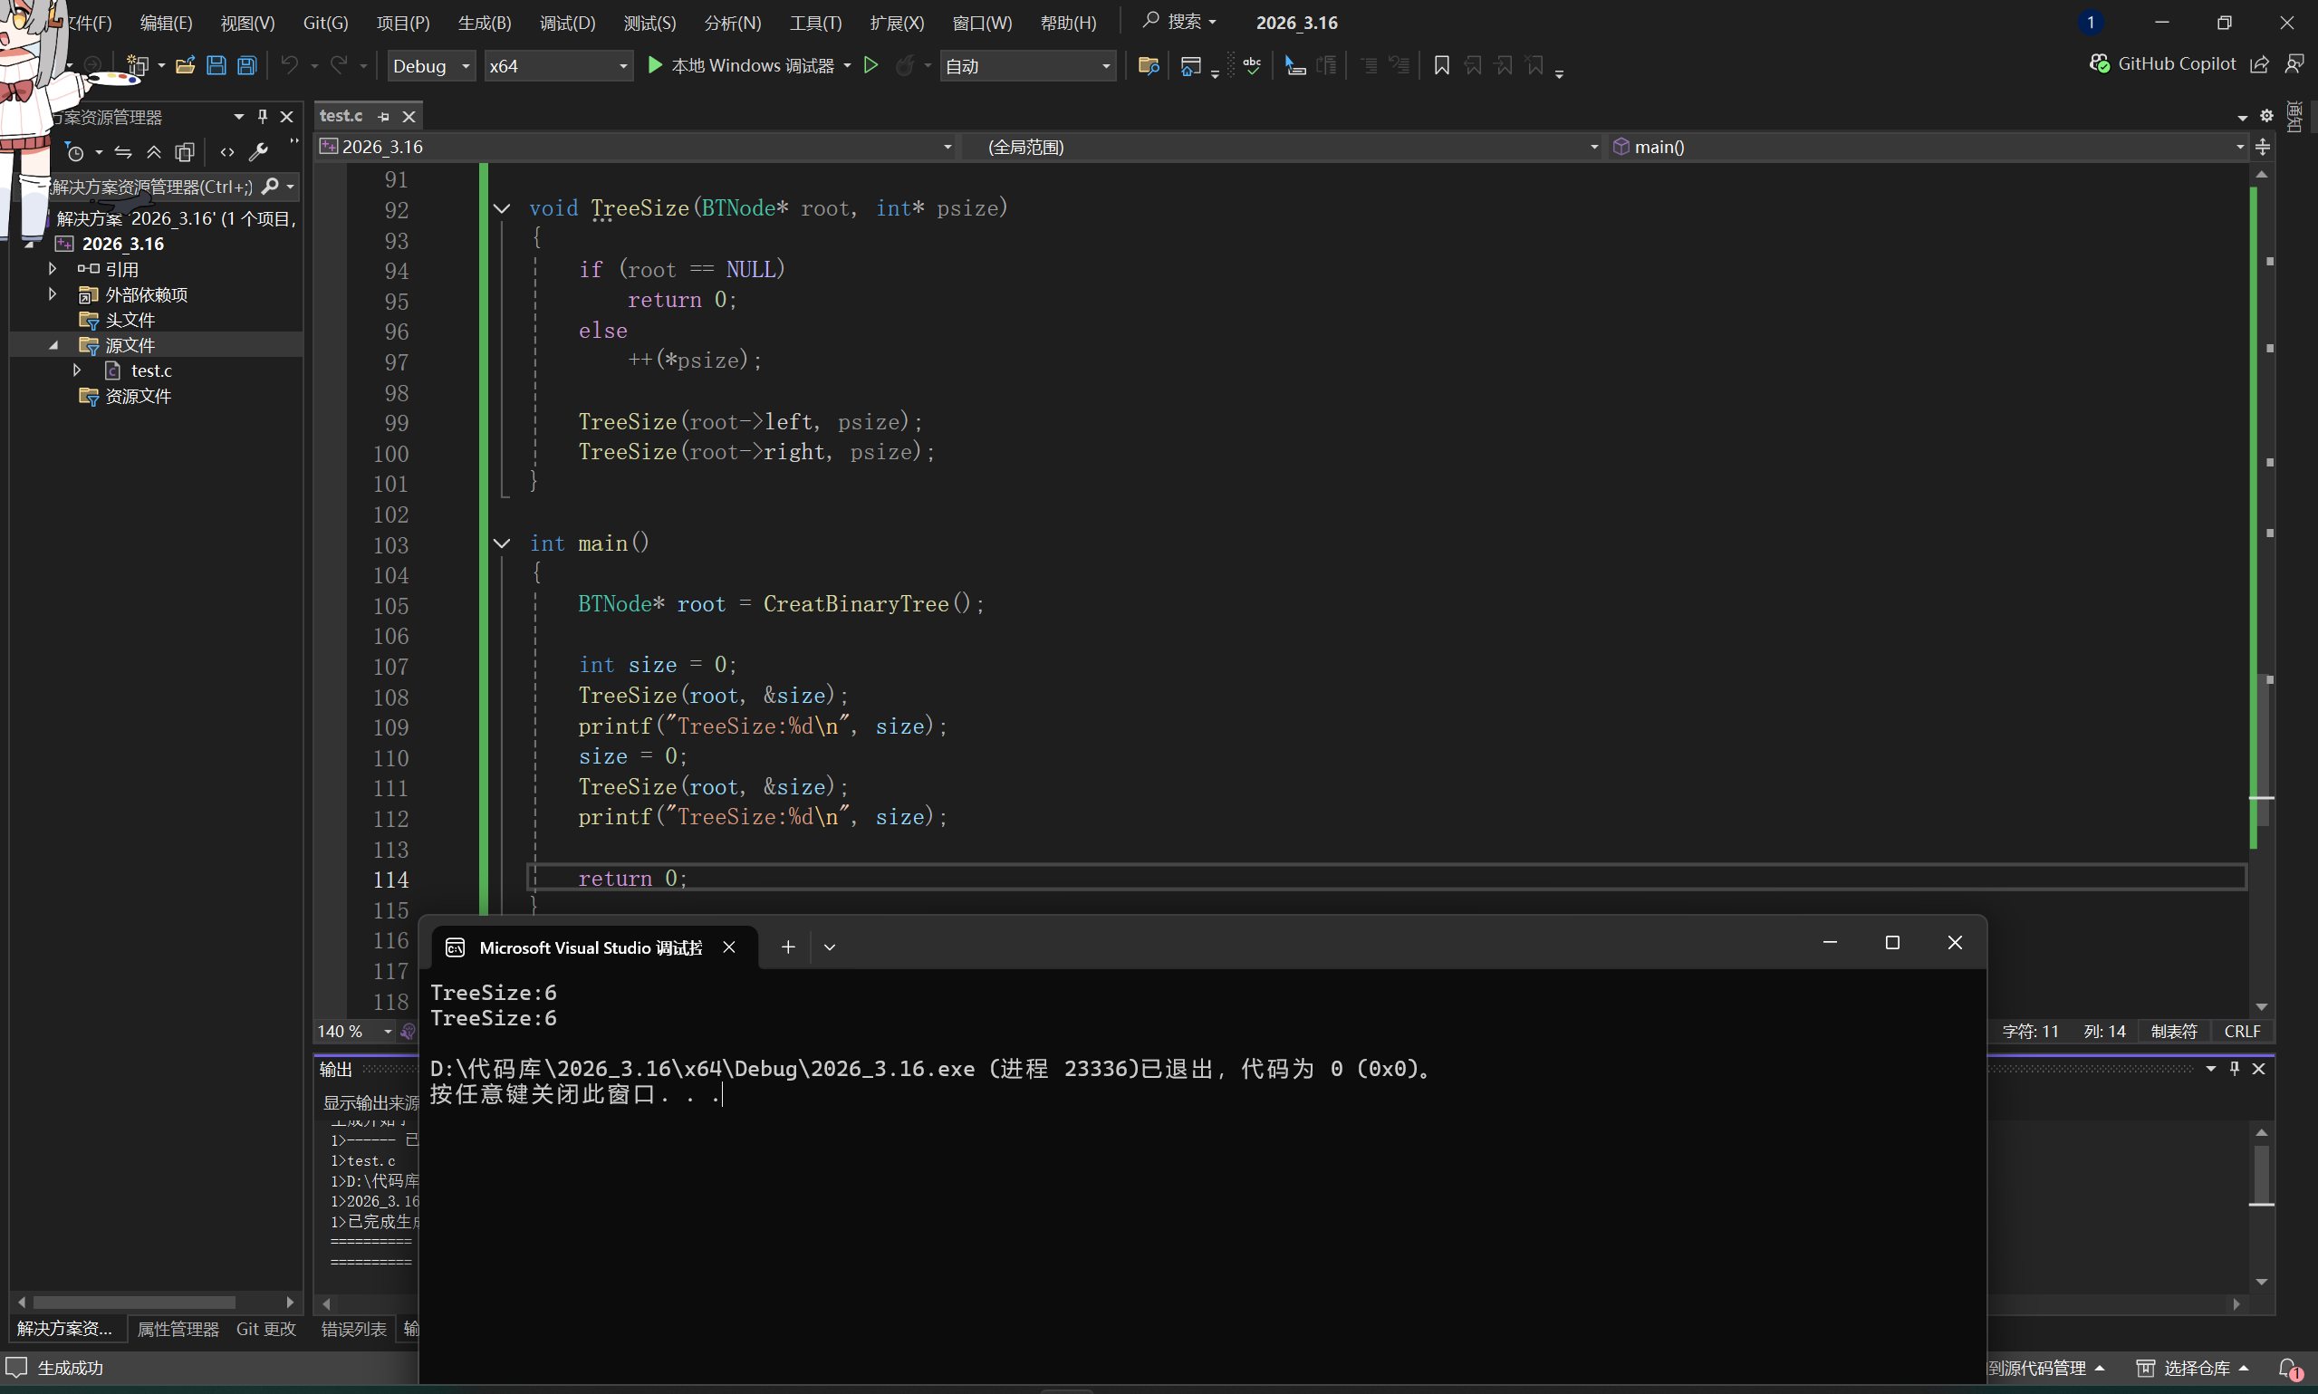
Task: Click the wrench properties icon in Solution Explorer
Action: pyautogui.click(x=258, y=152)
